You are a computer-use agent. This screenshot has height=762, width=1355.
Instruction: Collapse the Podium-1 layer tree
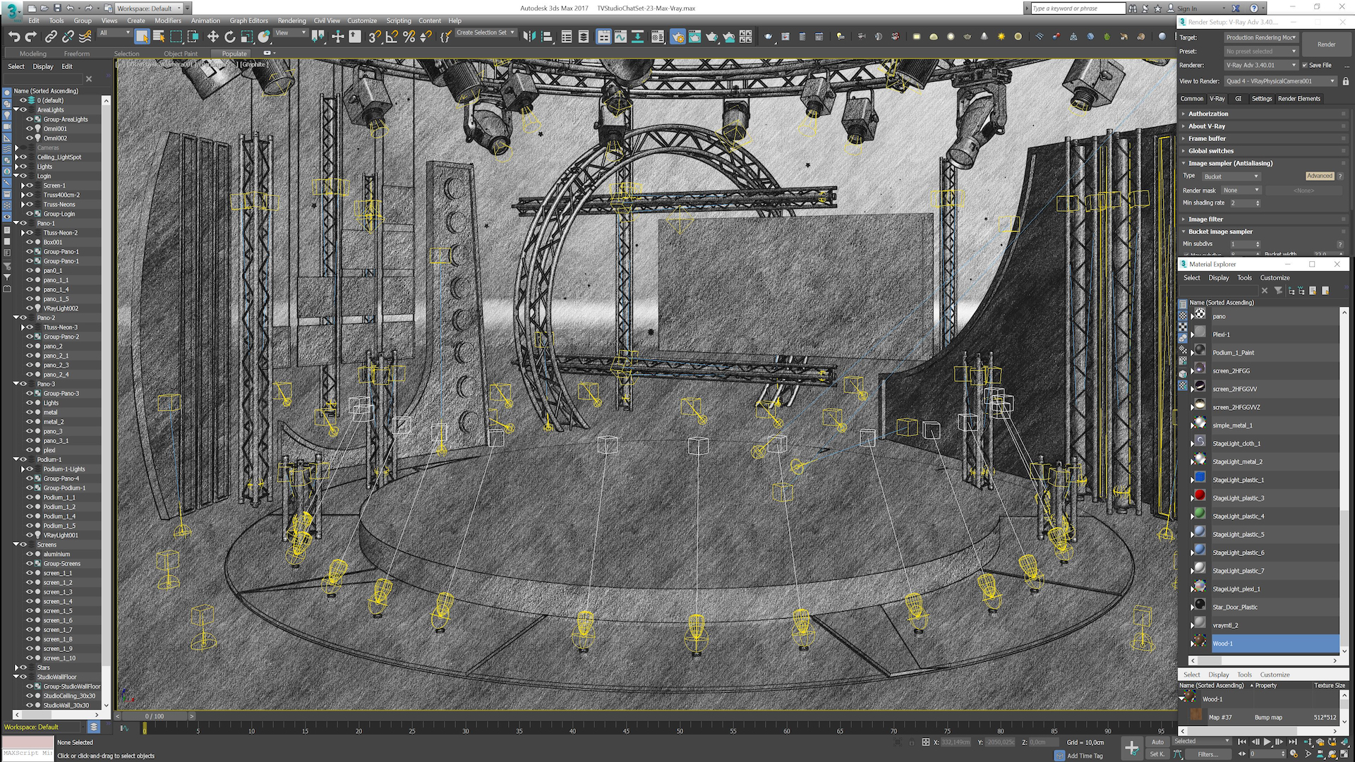point(16,459)
